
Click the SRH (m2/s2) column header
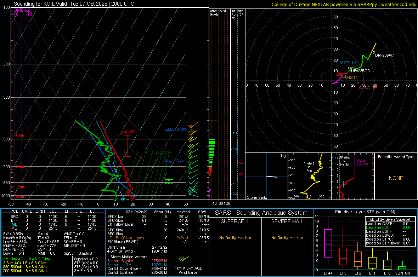point(136,212)
